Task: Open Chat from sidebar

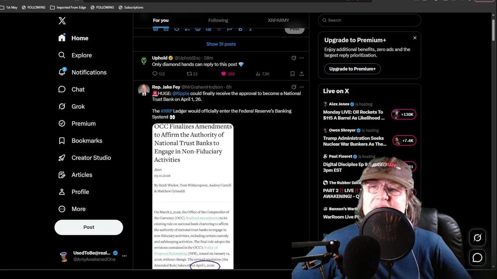Action: click(71, 89)
